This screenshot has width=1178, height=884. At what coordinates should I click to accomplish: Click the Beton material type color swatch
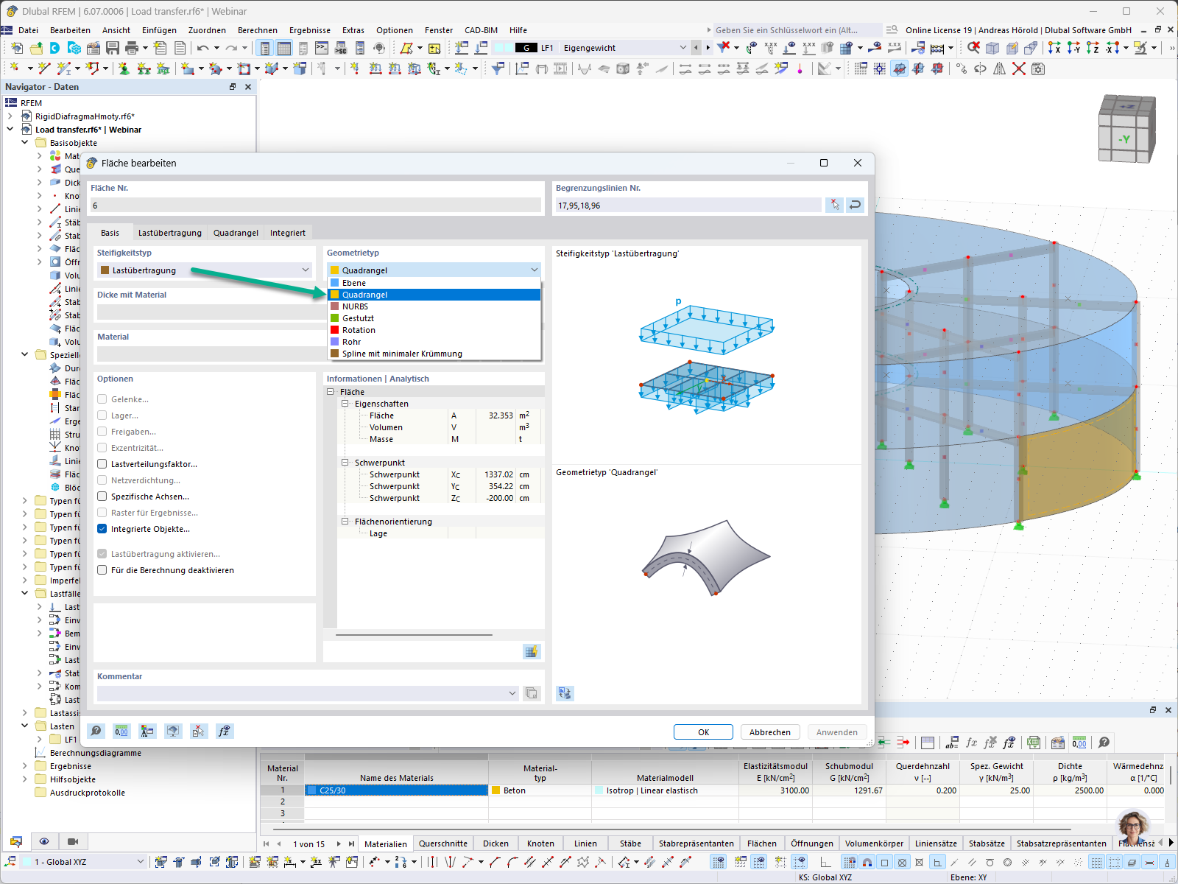click(496, 790)
